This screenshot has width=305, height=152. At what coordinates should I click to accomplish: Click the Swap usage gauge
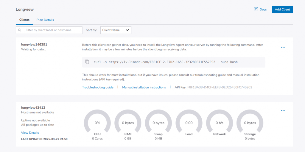(158, 123)
